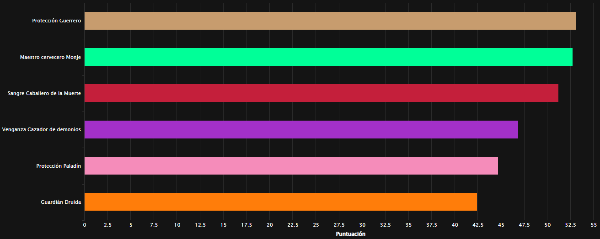Select the purple Venganza Cazador de demonios bar
This screenshot has height=239, width=600.
point(301,129)
